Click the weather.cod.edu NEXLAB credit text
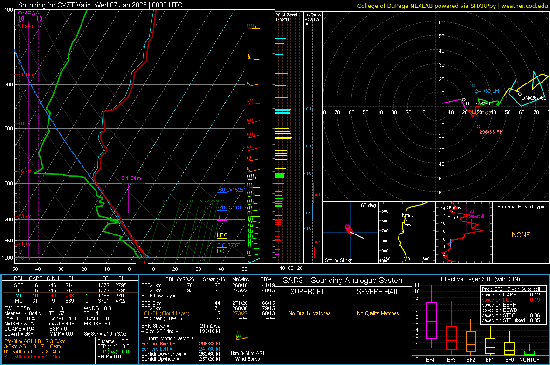550x365 pixels. click(x=452, y=6)
